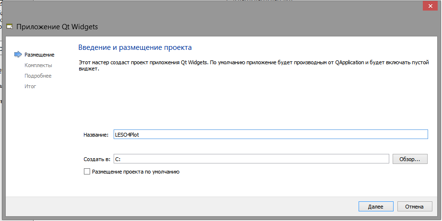This screenshot has width=442, height=221.
Task: Click the label text Размещение проекта по умолчанию
Action: tap(136, 172)
